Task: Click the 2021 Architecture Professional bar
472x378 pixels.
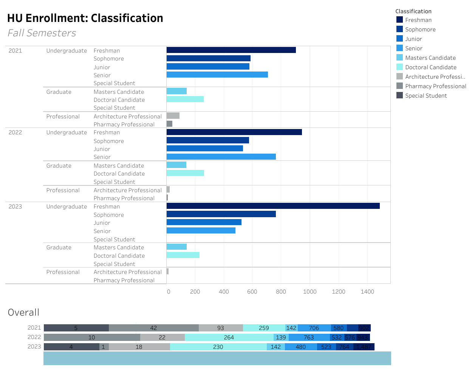Action: [173, 116]
